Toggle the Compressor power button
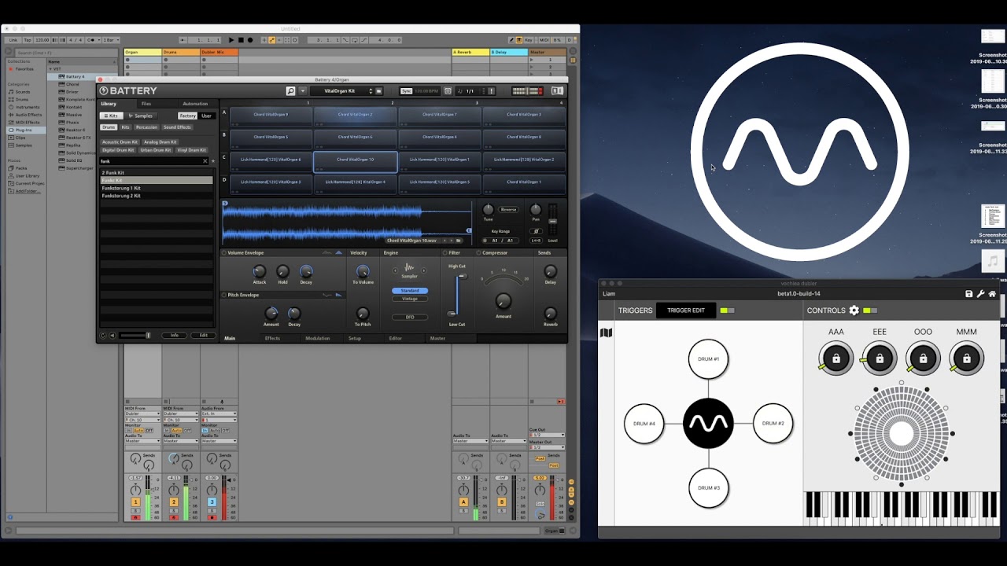Image resolution: width=1007 pixels, height=566 pixels. pyautogui.click(x=478, y=253)
